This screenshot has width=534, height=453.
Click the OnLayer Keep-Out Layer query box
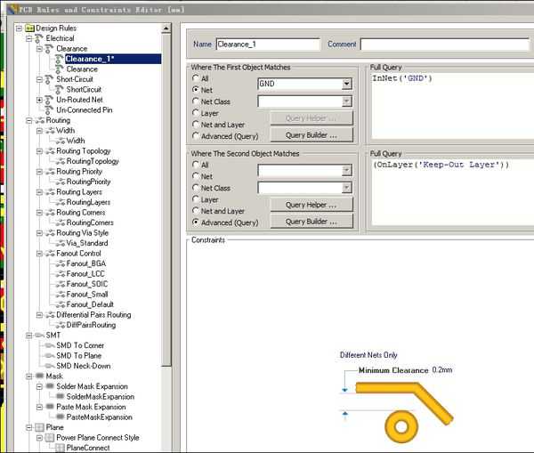click(452, 192)
